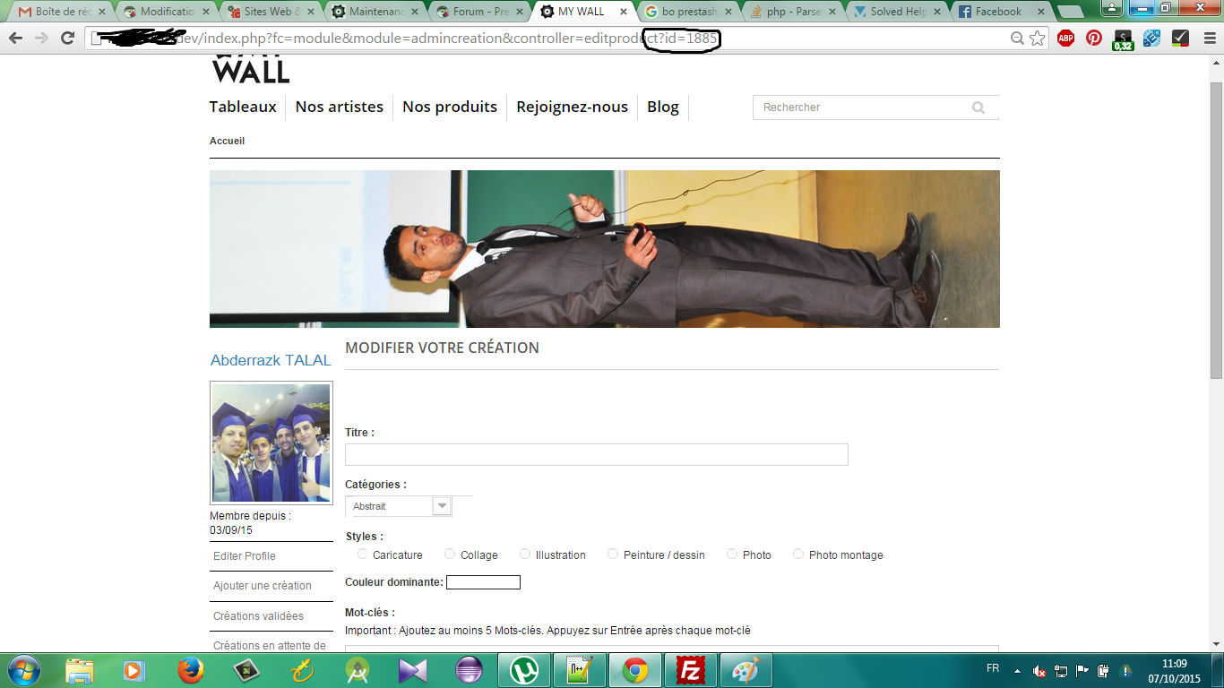Open Visual Studio from the taskbar

(x=413, y=670)
